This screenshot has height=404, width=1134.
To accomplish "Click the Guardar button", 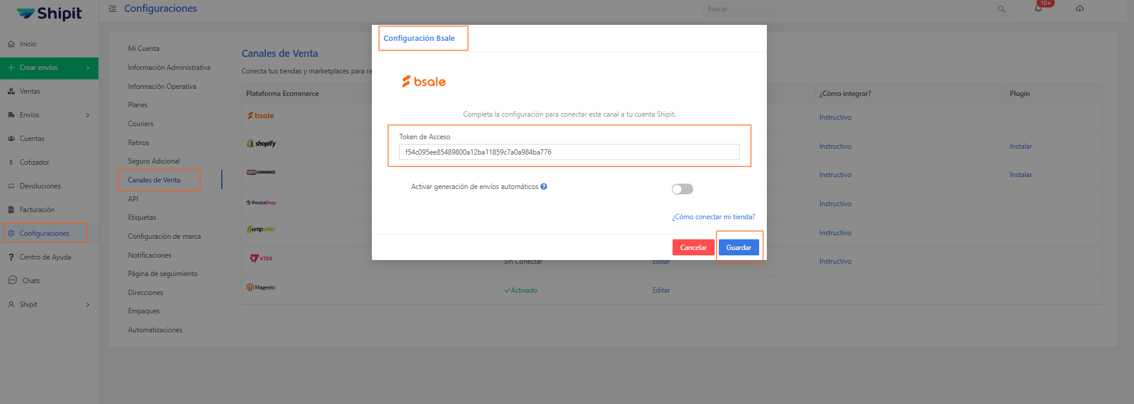I will click(738, 248).
